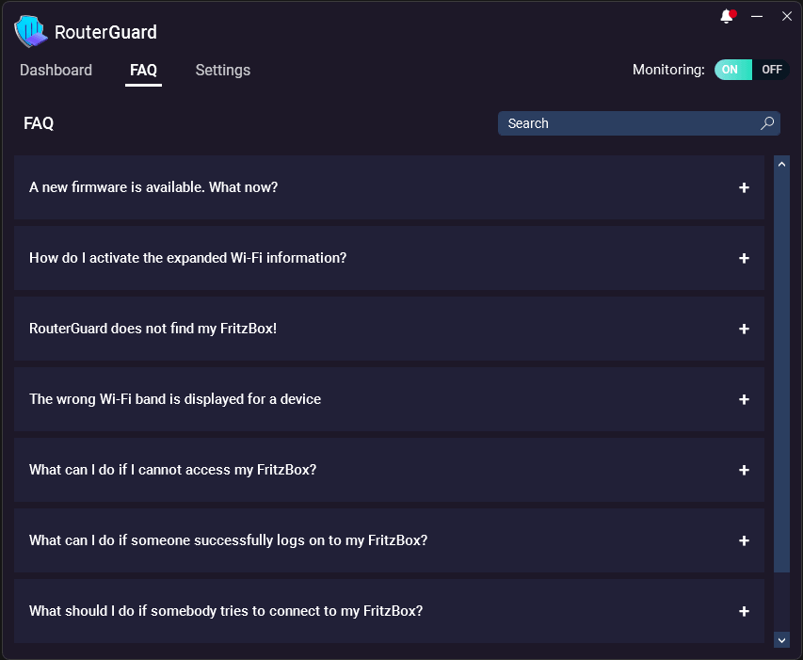Click the scrollbar down arrow
The image size is (803, 660).
pyautogui.click(x=780, y=639)
